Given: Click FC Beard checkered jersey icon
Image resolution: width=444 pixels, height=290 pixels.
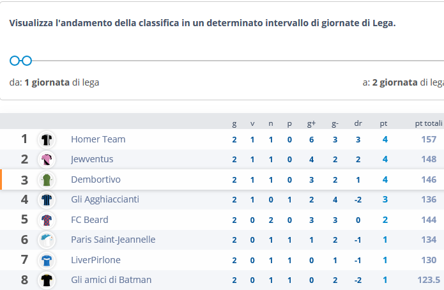Looking at the screenshot, I should pyautogui.click(x=47, y=220).
